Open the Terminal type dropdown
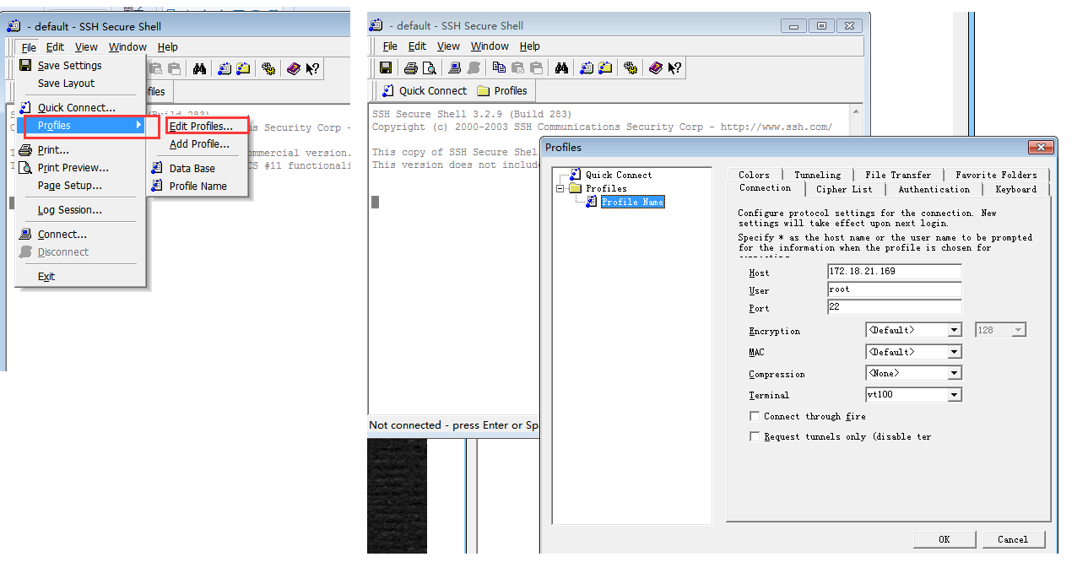The image size is (1077, 573). coord(955,394)
